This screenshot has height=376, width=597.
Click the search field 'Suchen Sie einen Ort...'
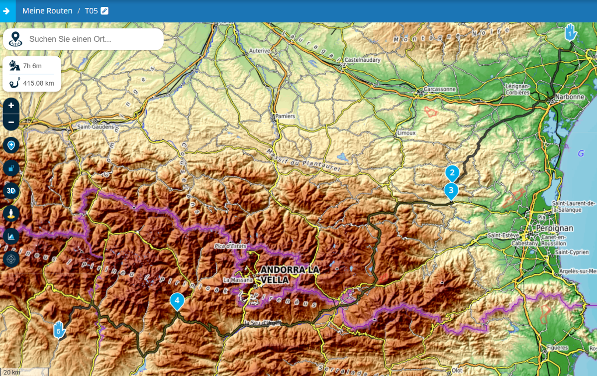(92, 39)
